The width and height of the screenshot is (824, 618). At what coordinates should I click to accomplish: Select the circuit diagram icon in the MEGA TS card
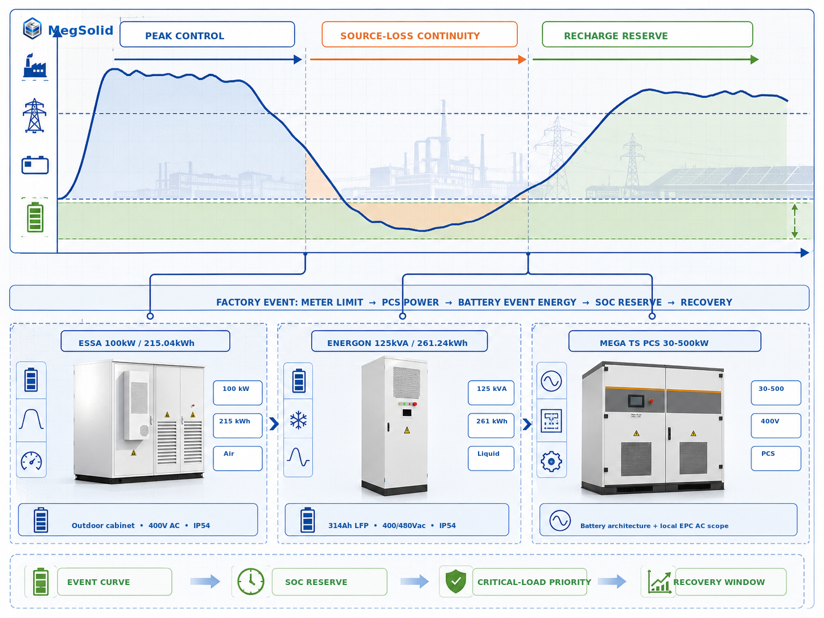pyautogui.click(x=551, y=421)
